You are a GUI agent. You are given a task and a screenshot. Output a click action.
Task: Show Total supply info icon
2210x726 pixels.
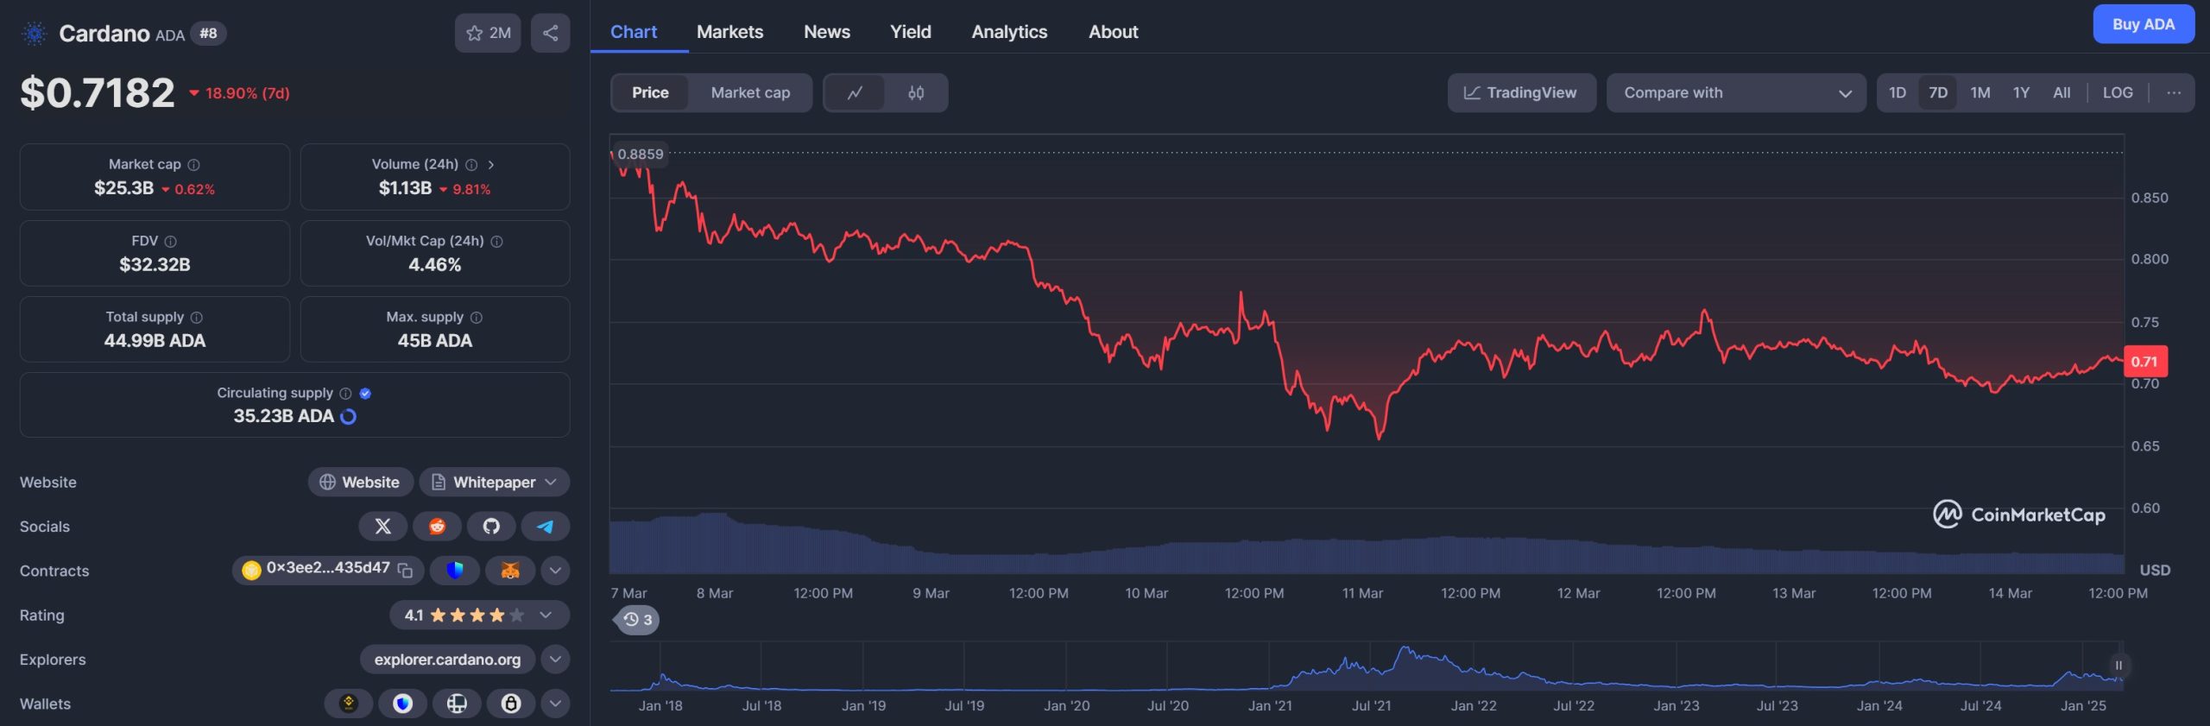pyautogui.click(x=197, y=318)
